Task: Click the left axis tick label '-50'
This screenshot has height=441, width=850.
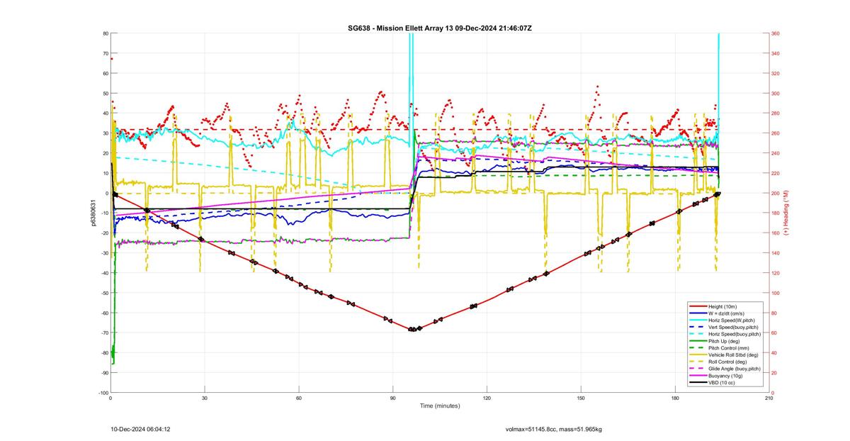Action: pos(104,293)
